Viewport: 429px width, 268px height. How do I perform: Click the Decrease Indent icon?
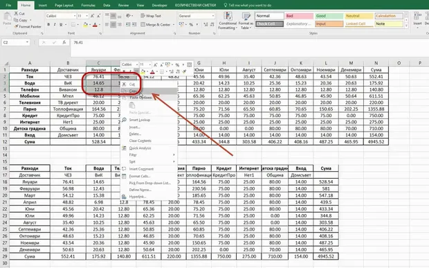[128, 25]
